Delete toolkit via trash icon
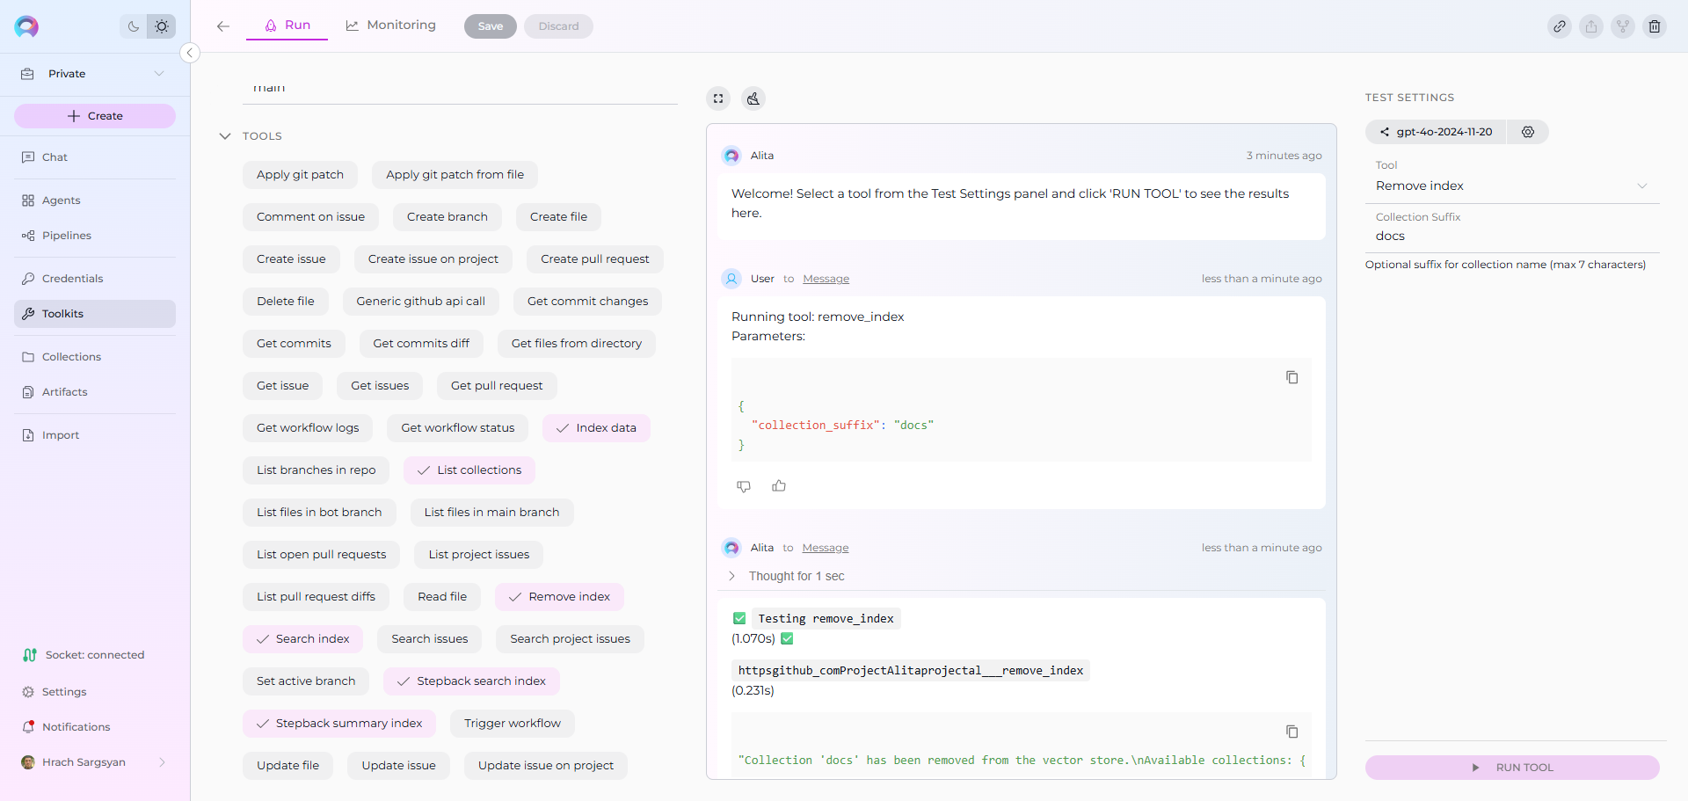The width and height of the screenshot is (1688, 801). [x=1655, y=26]
